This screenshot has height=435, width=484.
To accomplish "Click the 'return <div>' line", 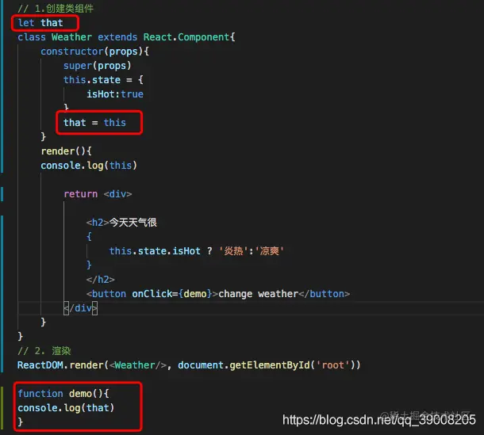I will point(98,194).
